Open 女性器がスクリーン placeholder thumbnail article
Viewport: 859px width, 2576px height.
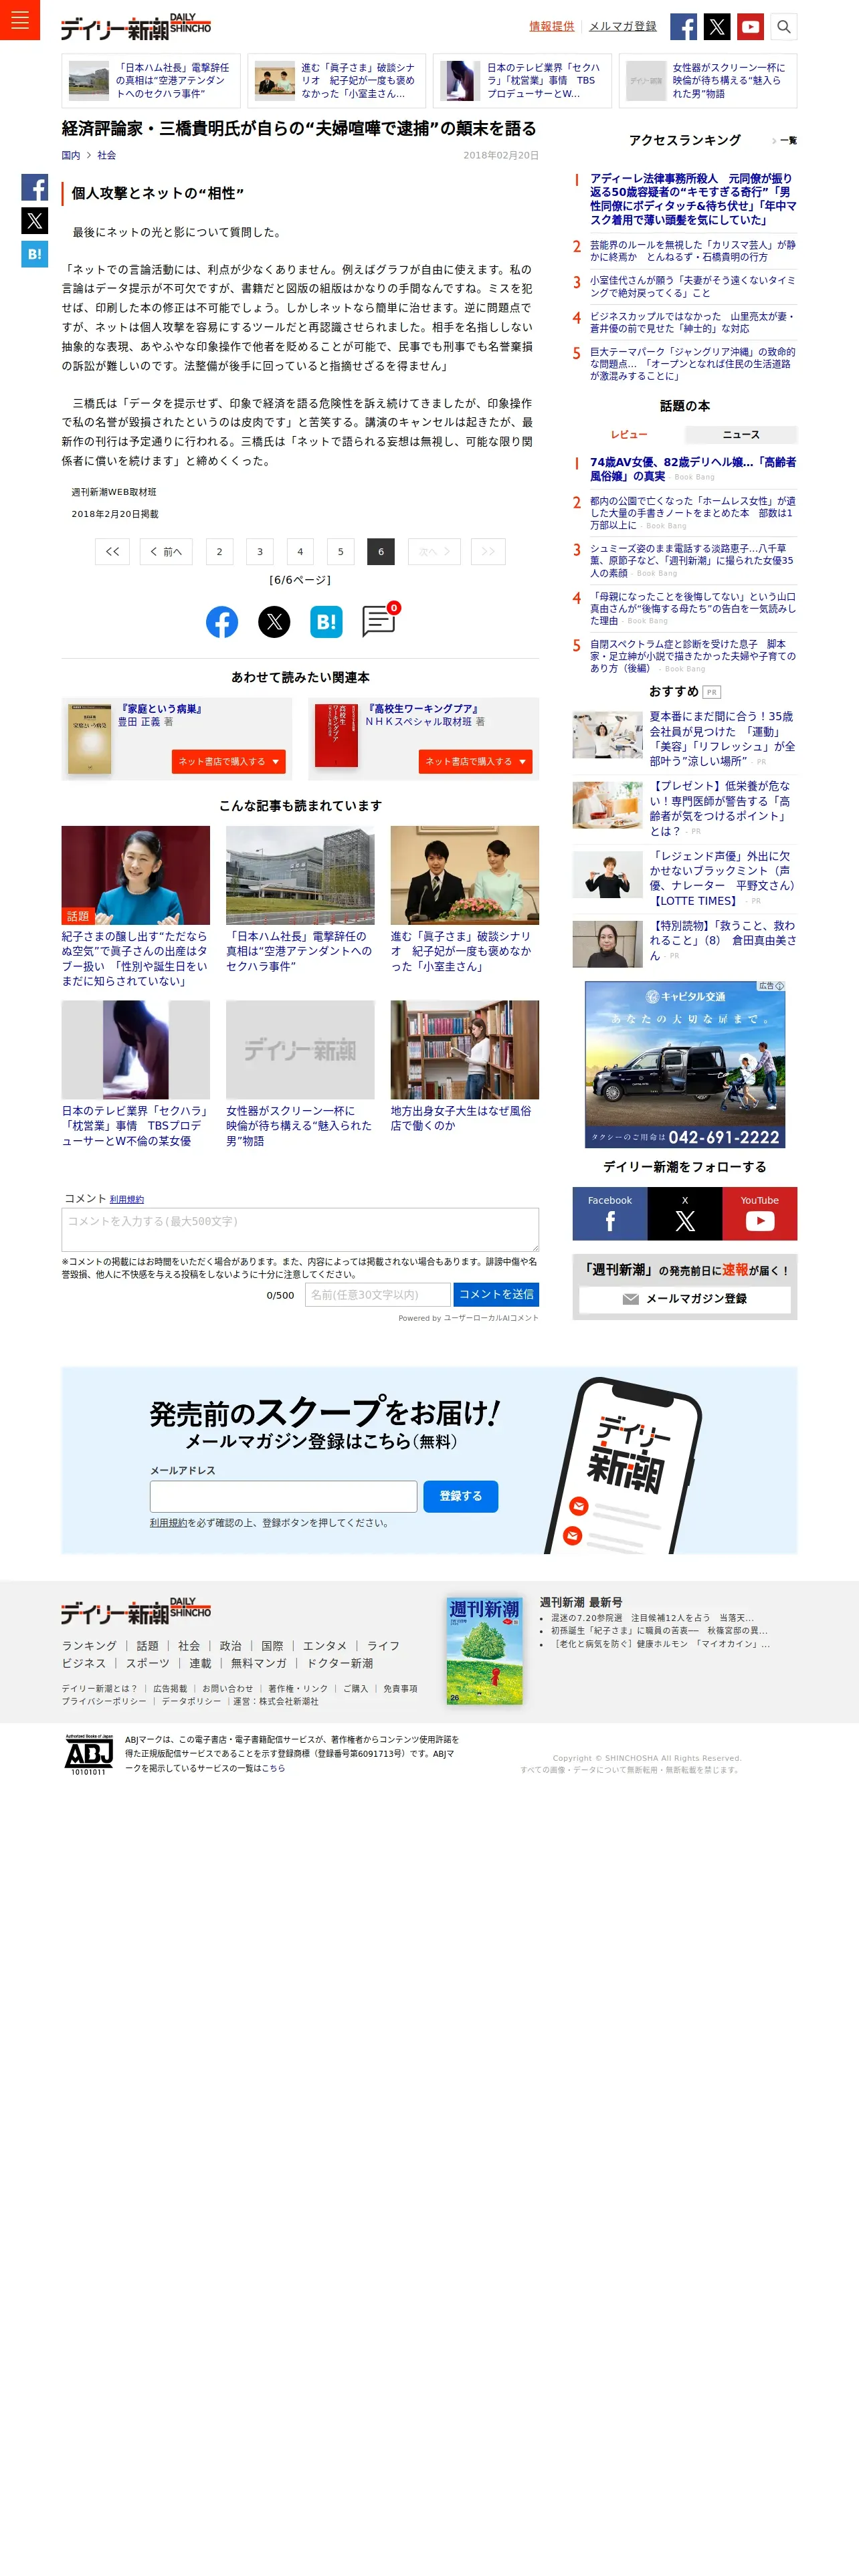coord(300,1050)
